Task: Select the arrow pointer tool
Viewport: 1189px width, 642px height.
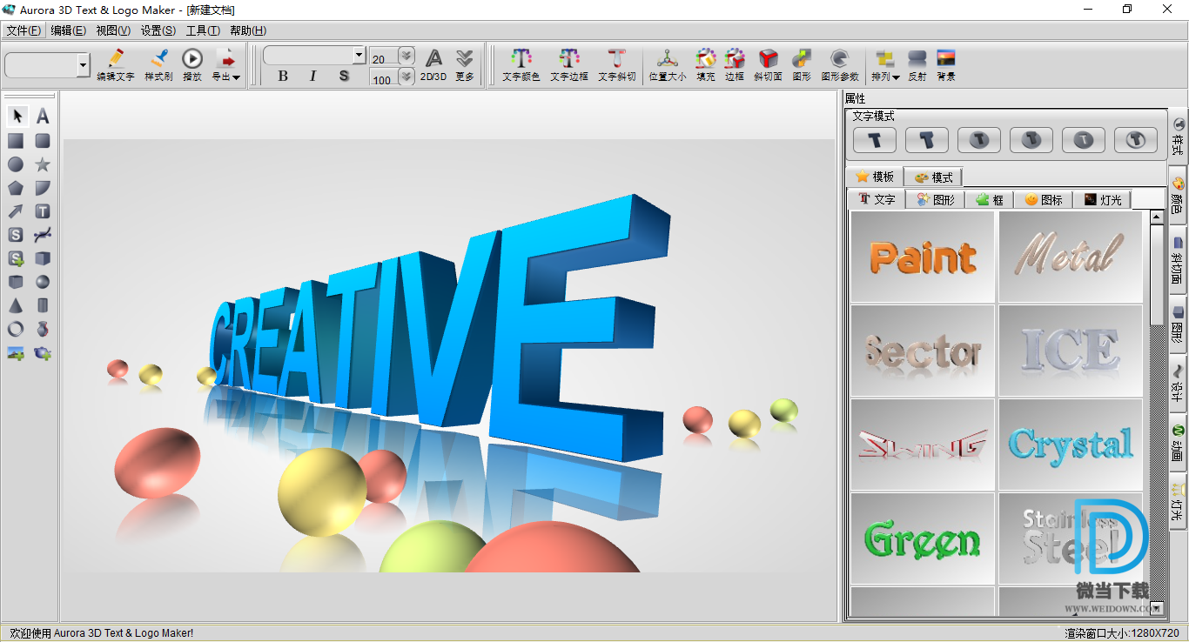Action: pos(16,117)
